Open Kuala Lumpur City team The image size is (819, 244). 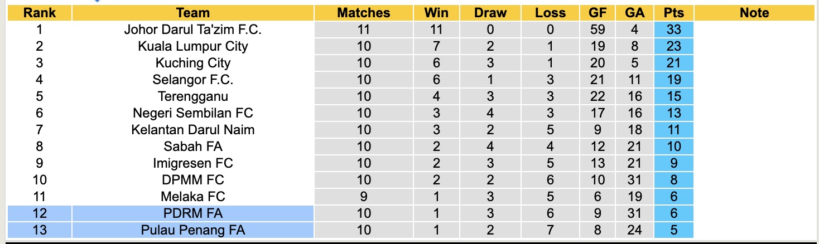(x=192, y=46)
